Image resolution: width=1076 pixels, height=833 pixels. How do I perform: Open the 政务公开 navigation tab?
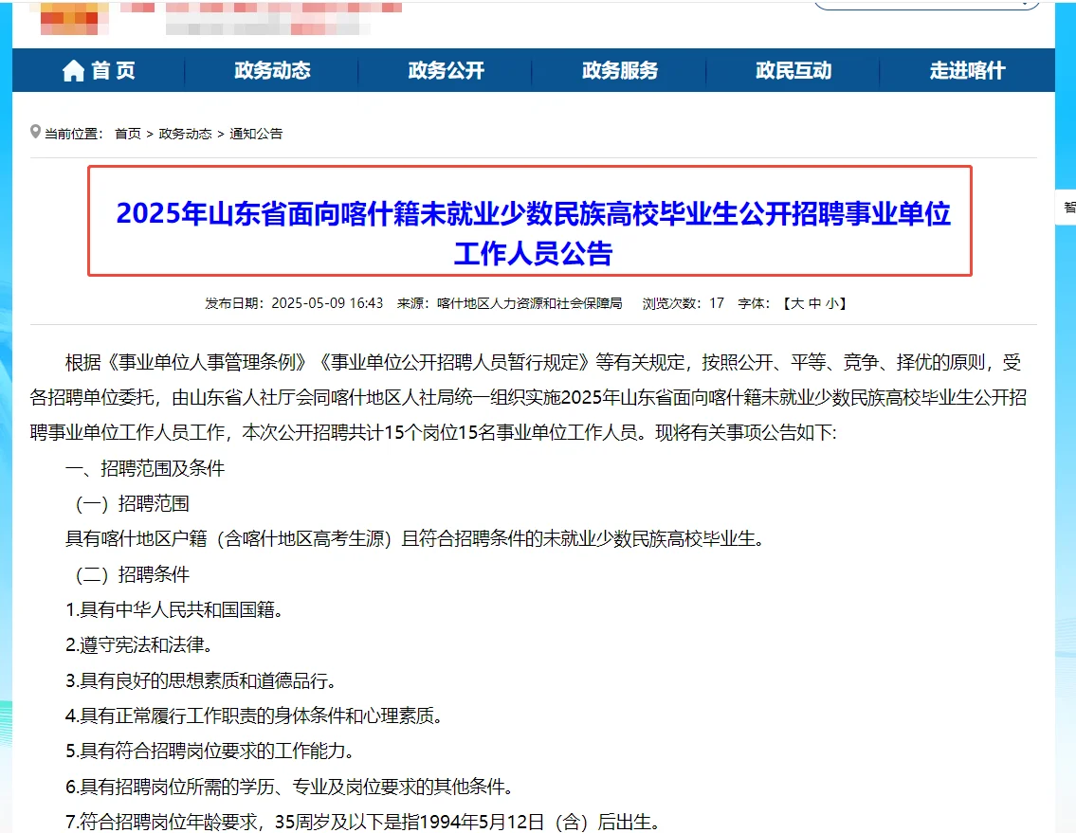click(x=447, y=71)
